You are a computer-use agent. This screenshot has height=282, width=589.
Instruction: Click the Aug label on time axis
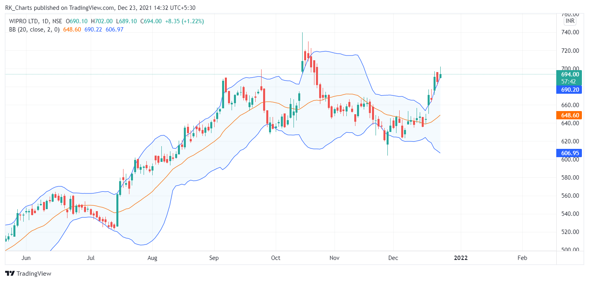coord(152,258)
